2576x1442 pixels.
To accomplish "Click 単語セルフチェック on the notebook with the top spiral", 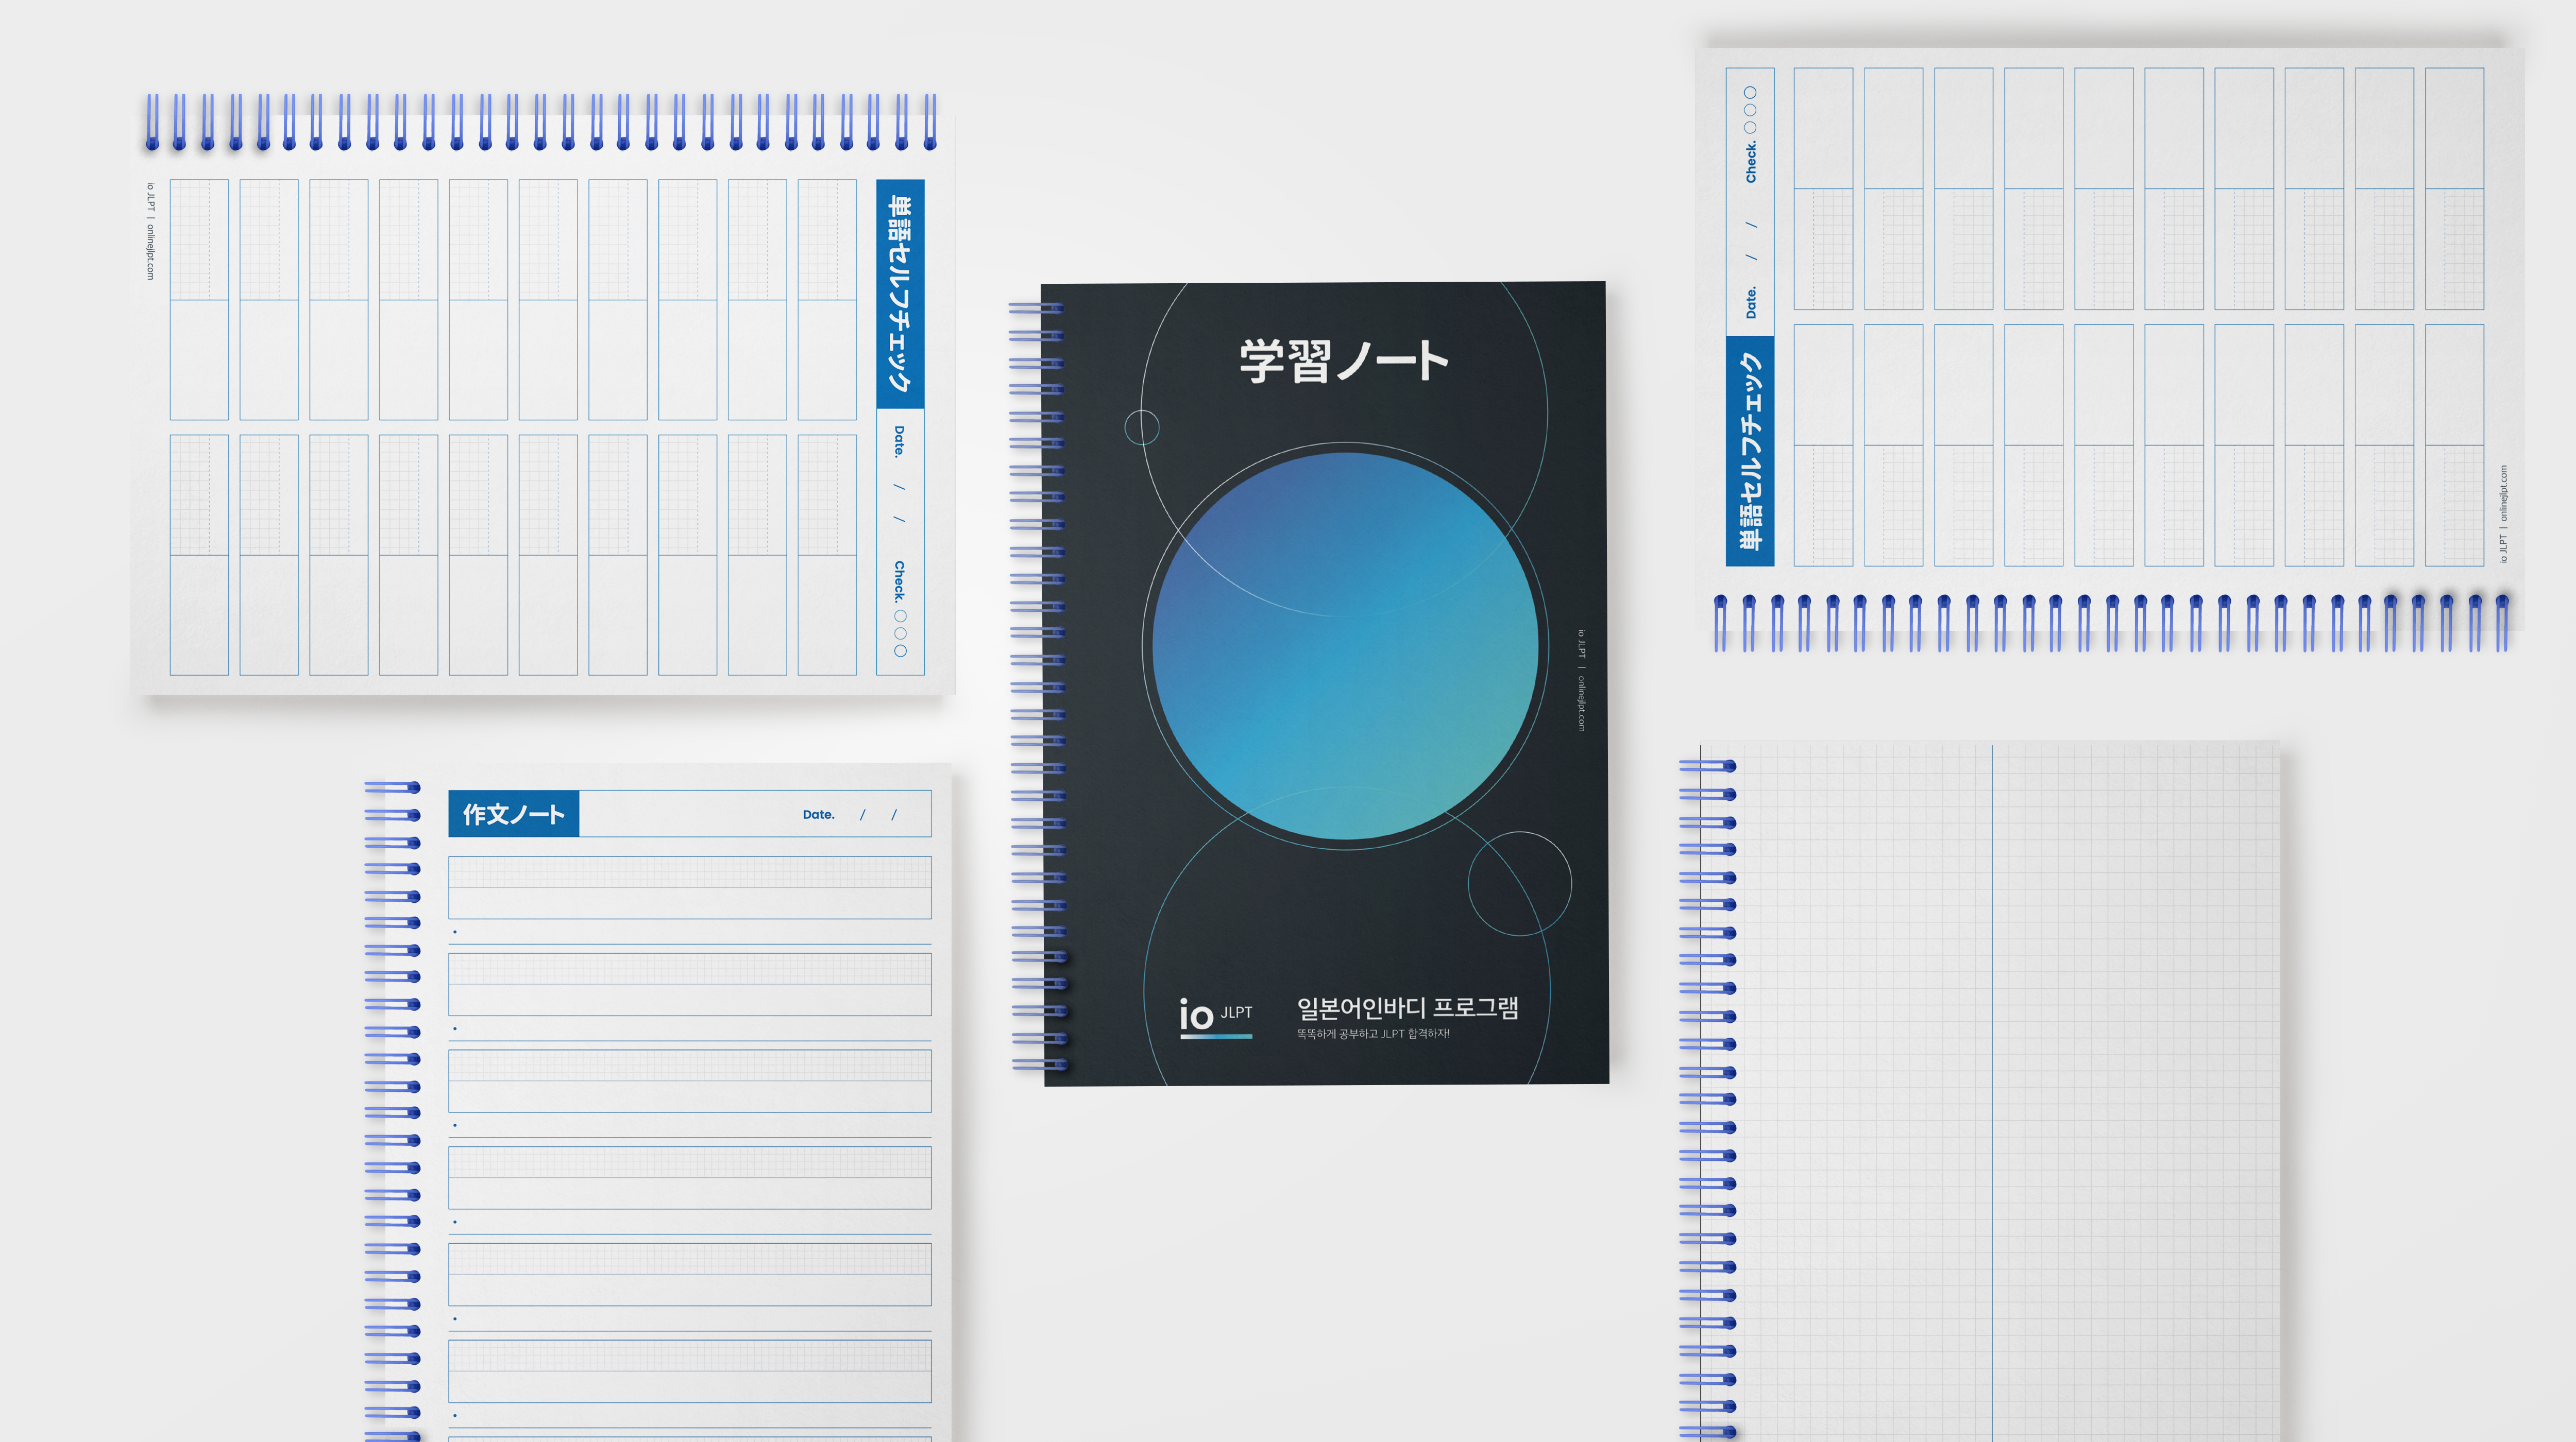I will pyautogui.click(x=900, y=294).
